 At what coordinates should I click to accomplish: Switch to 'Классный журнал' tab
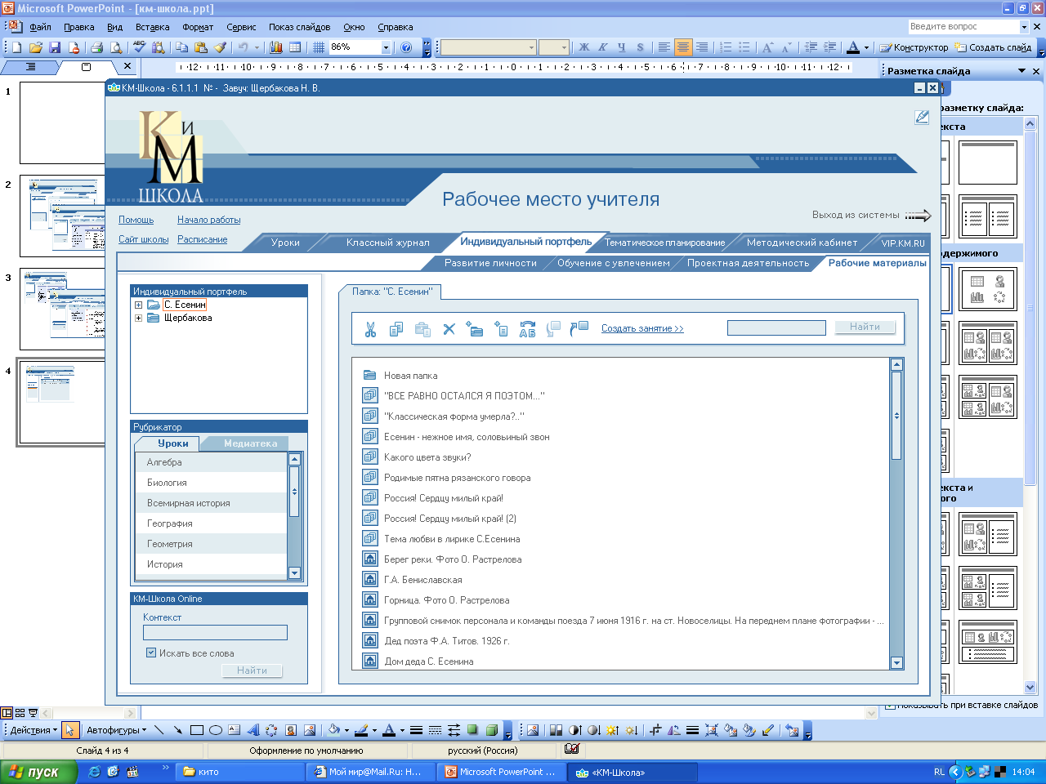387,243
